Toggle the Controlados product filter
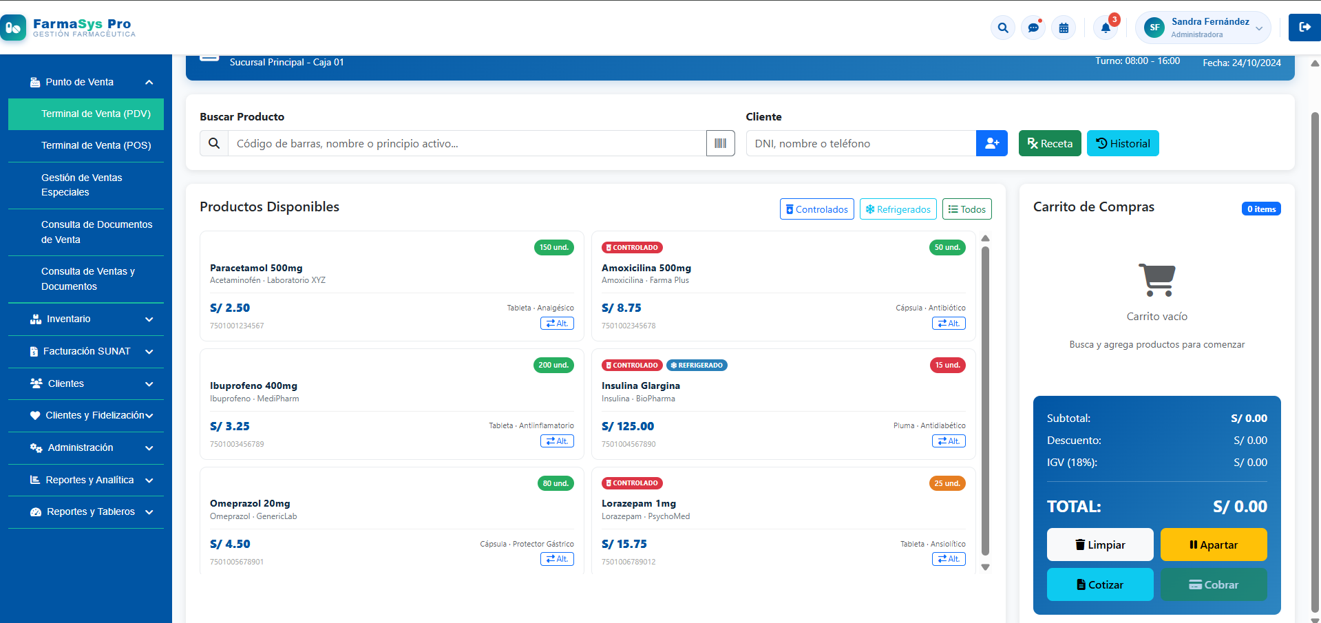This screenshot has height=623, width=1321. point(817,209)
